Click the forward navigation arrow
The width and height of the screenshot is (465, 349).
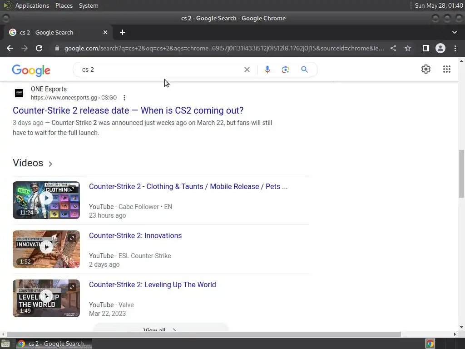tap(25, 48)
